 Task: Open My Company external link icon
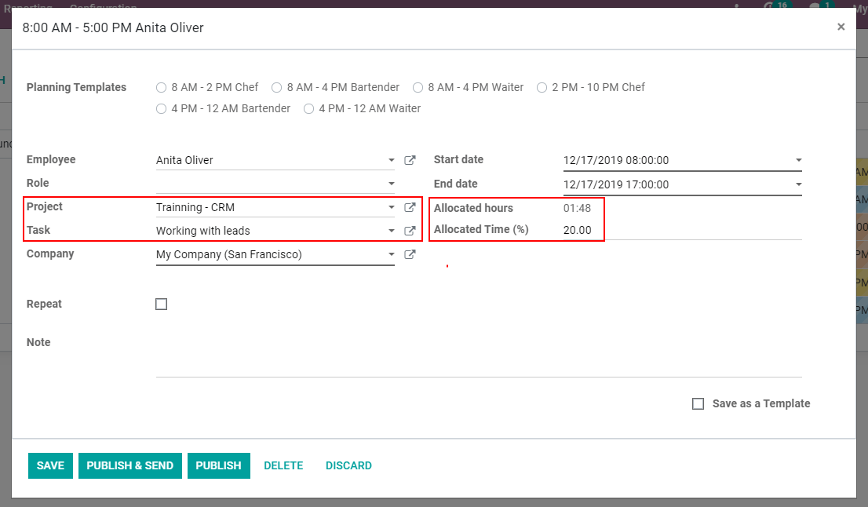click(x=410, y=254)
